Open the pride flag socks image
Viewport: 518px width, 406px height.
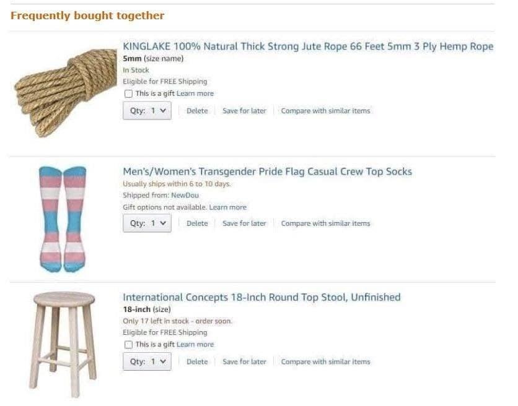[63, 219]
